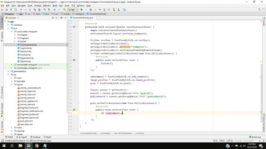Click the Make Project hammer icon
The height and width of the screenshot is (149, 266).
tap(64, 10)
